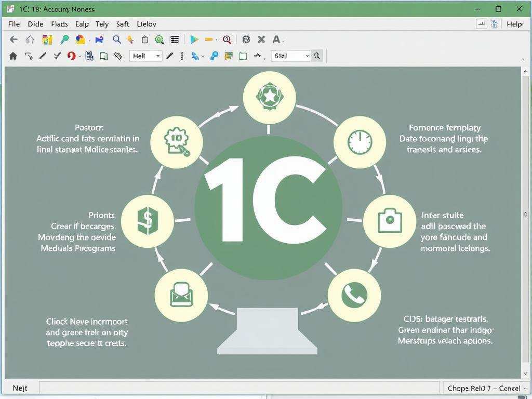Click the Help button at top right
Image resolution: width=532 pixels, height=399 pixels.
point(514,24)
